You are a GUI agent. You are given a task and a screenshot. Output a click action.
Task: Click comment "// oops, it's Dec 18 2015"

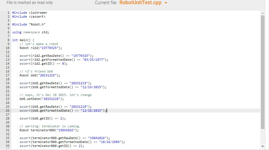tap(55, 95)
